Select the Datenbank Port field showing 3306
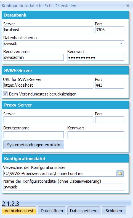 110,30
